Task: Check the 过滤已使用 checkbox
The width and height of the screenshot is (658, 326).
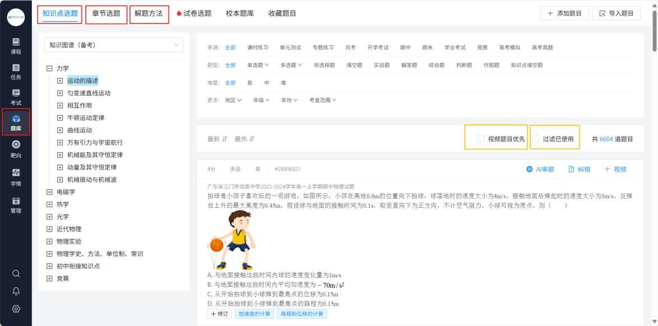Action: (536, 139)
